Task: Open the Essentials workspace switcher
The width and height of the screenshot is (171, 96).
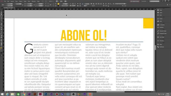Action: pyautogui.click(x=144, y=1)
